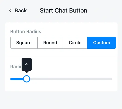Select the Square button radius option
Viewport: 122px width, 109px height.
pos(24,43)
